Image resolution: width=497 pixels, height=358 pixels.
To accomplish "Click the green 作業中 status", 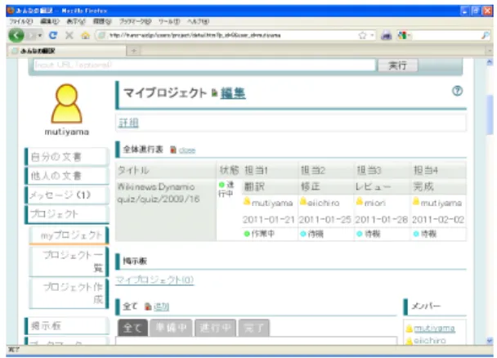I will click(259, 234).
